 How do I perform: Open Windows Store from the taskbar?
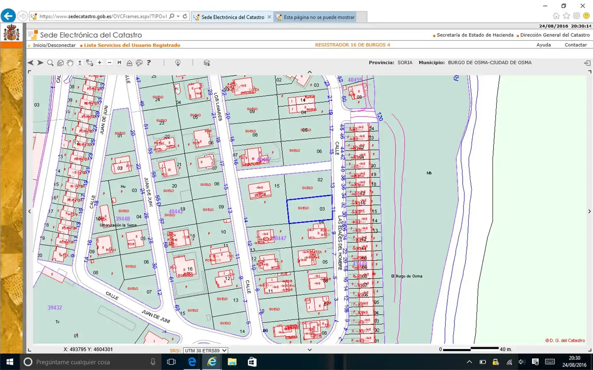252,362
